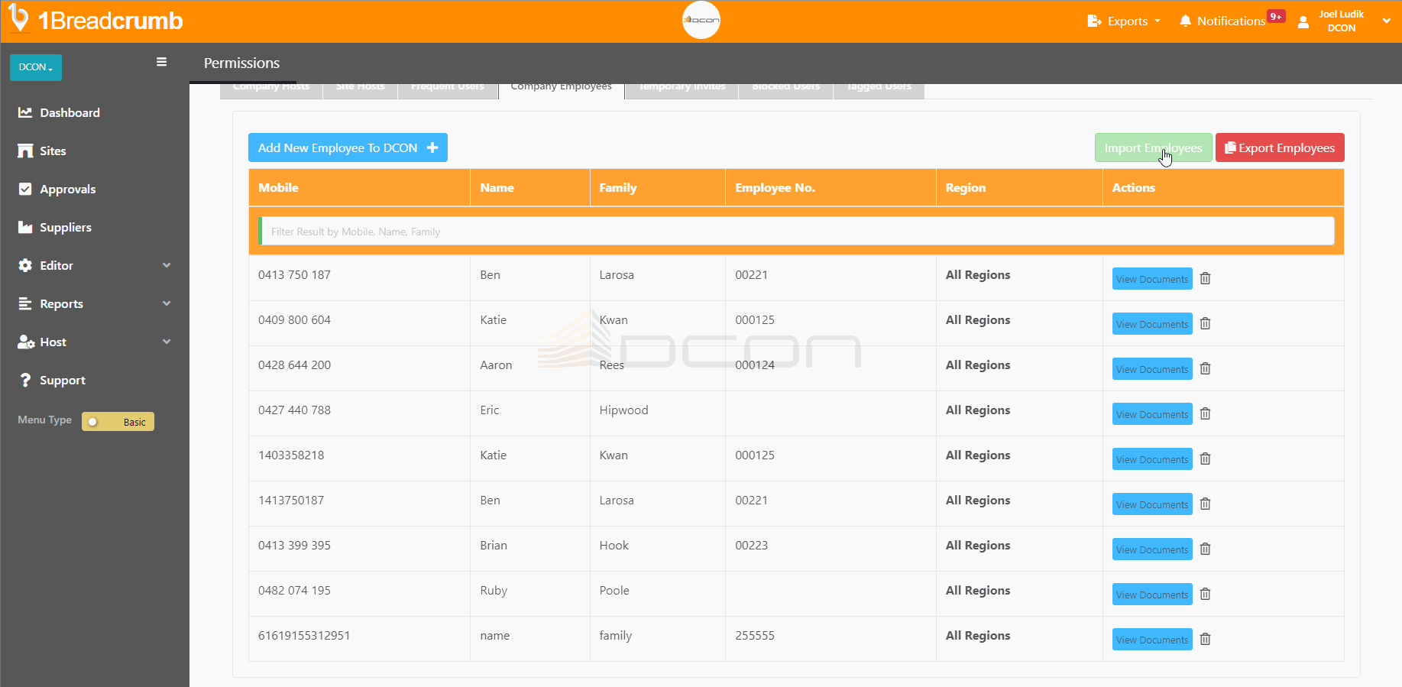Click Add New Employee To DCON button

pos(348,148)
